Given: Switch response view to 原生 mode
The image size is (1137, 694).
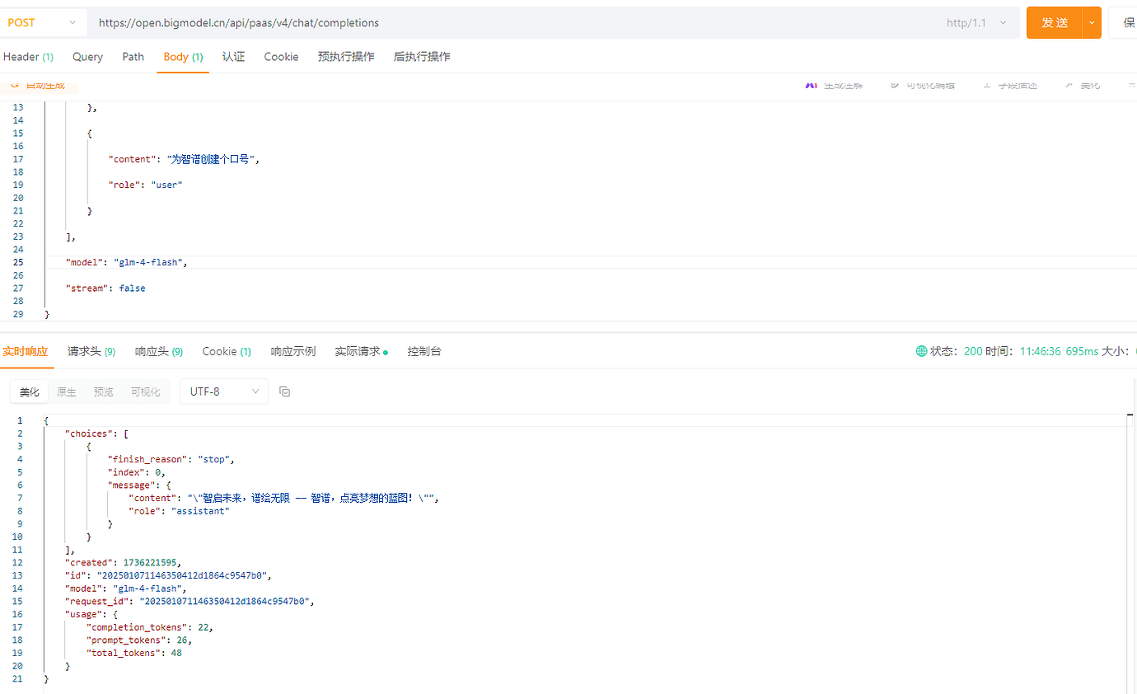Looking at the screenshot, I should click(x=67, y=392).
